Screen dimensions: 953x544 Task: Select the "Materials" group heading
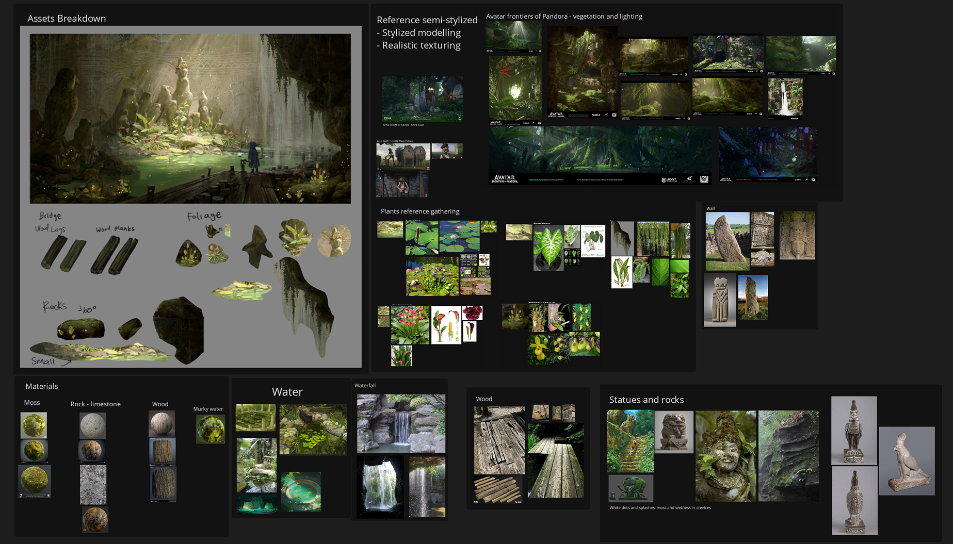click(42, 386)
